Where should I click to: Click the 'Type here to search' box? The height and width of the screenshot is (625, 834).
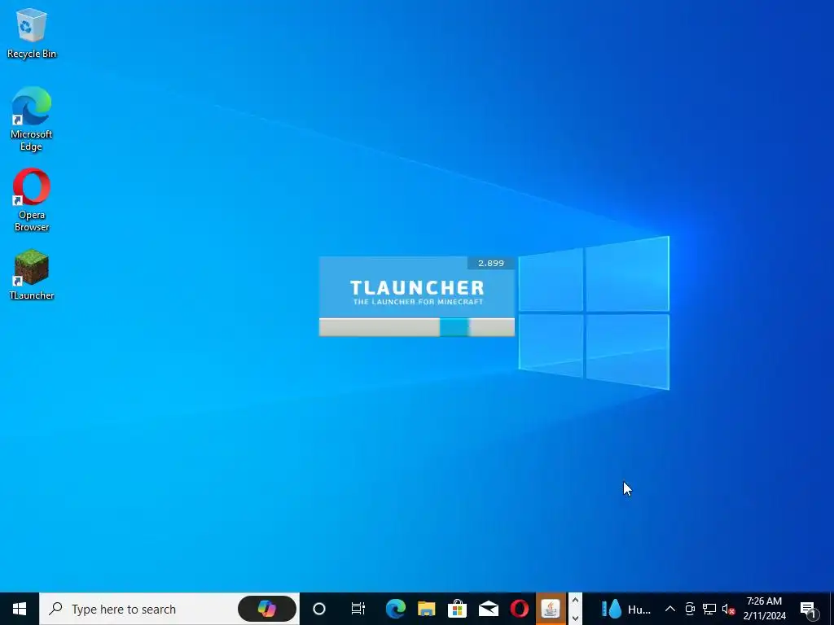(x=169, y=609)
